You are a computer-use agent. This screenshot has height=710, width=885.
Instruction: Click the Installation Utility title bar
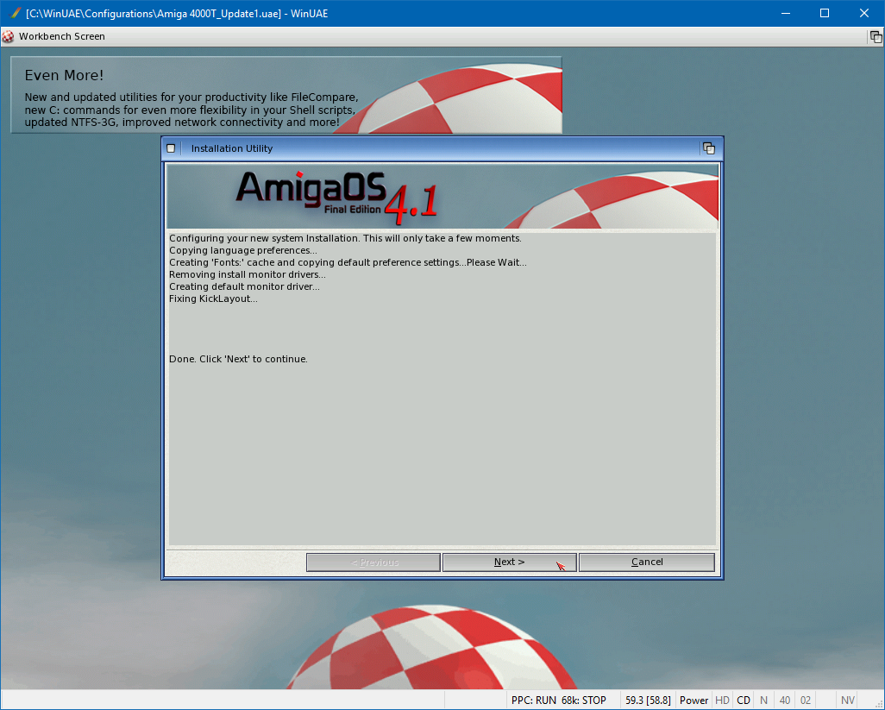point(431,148)
